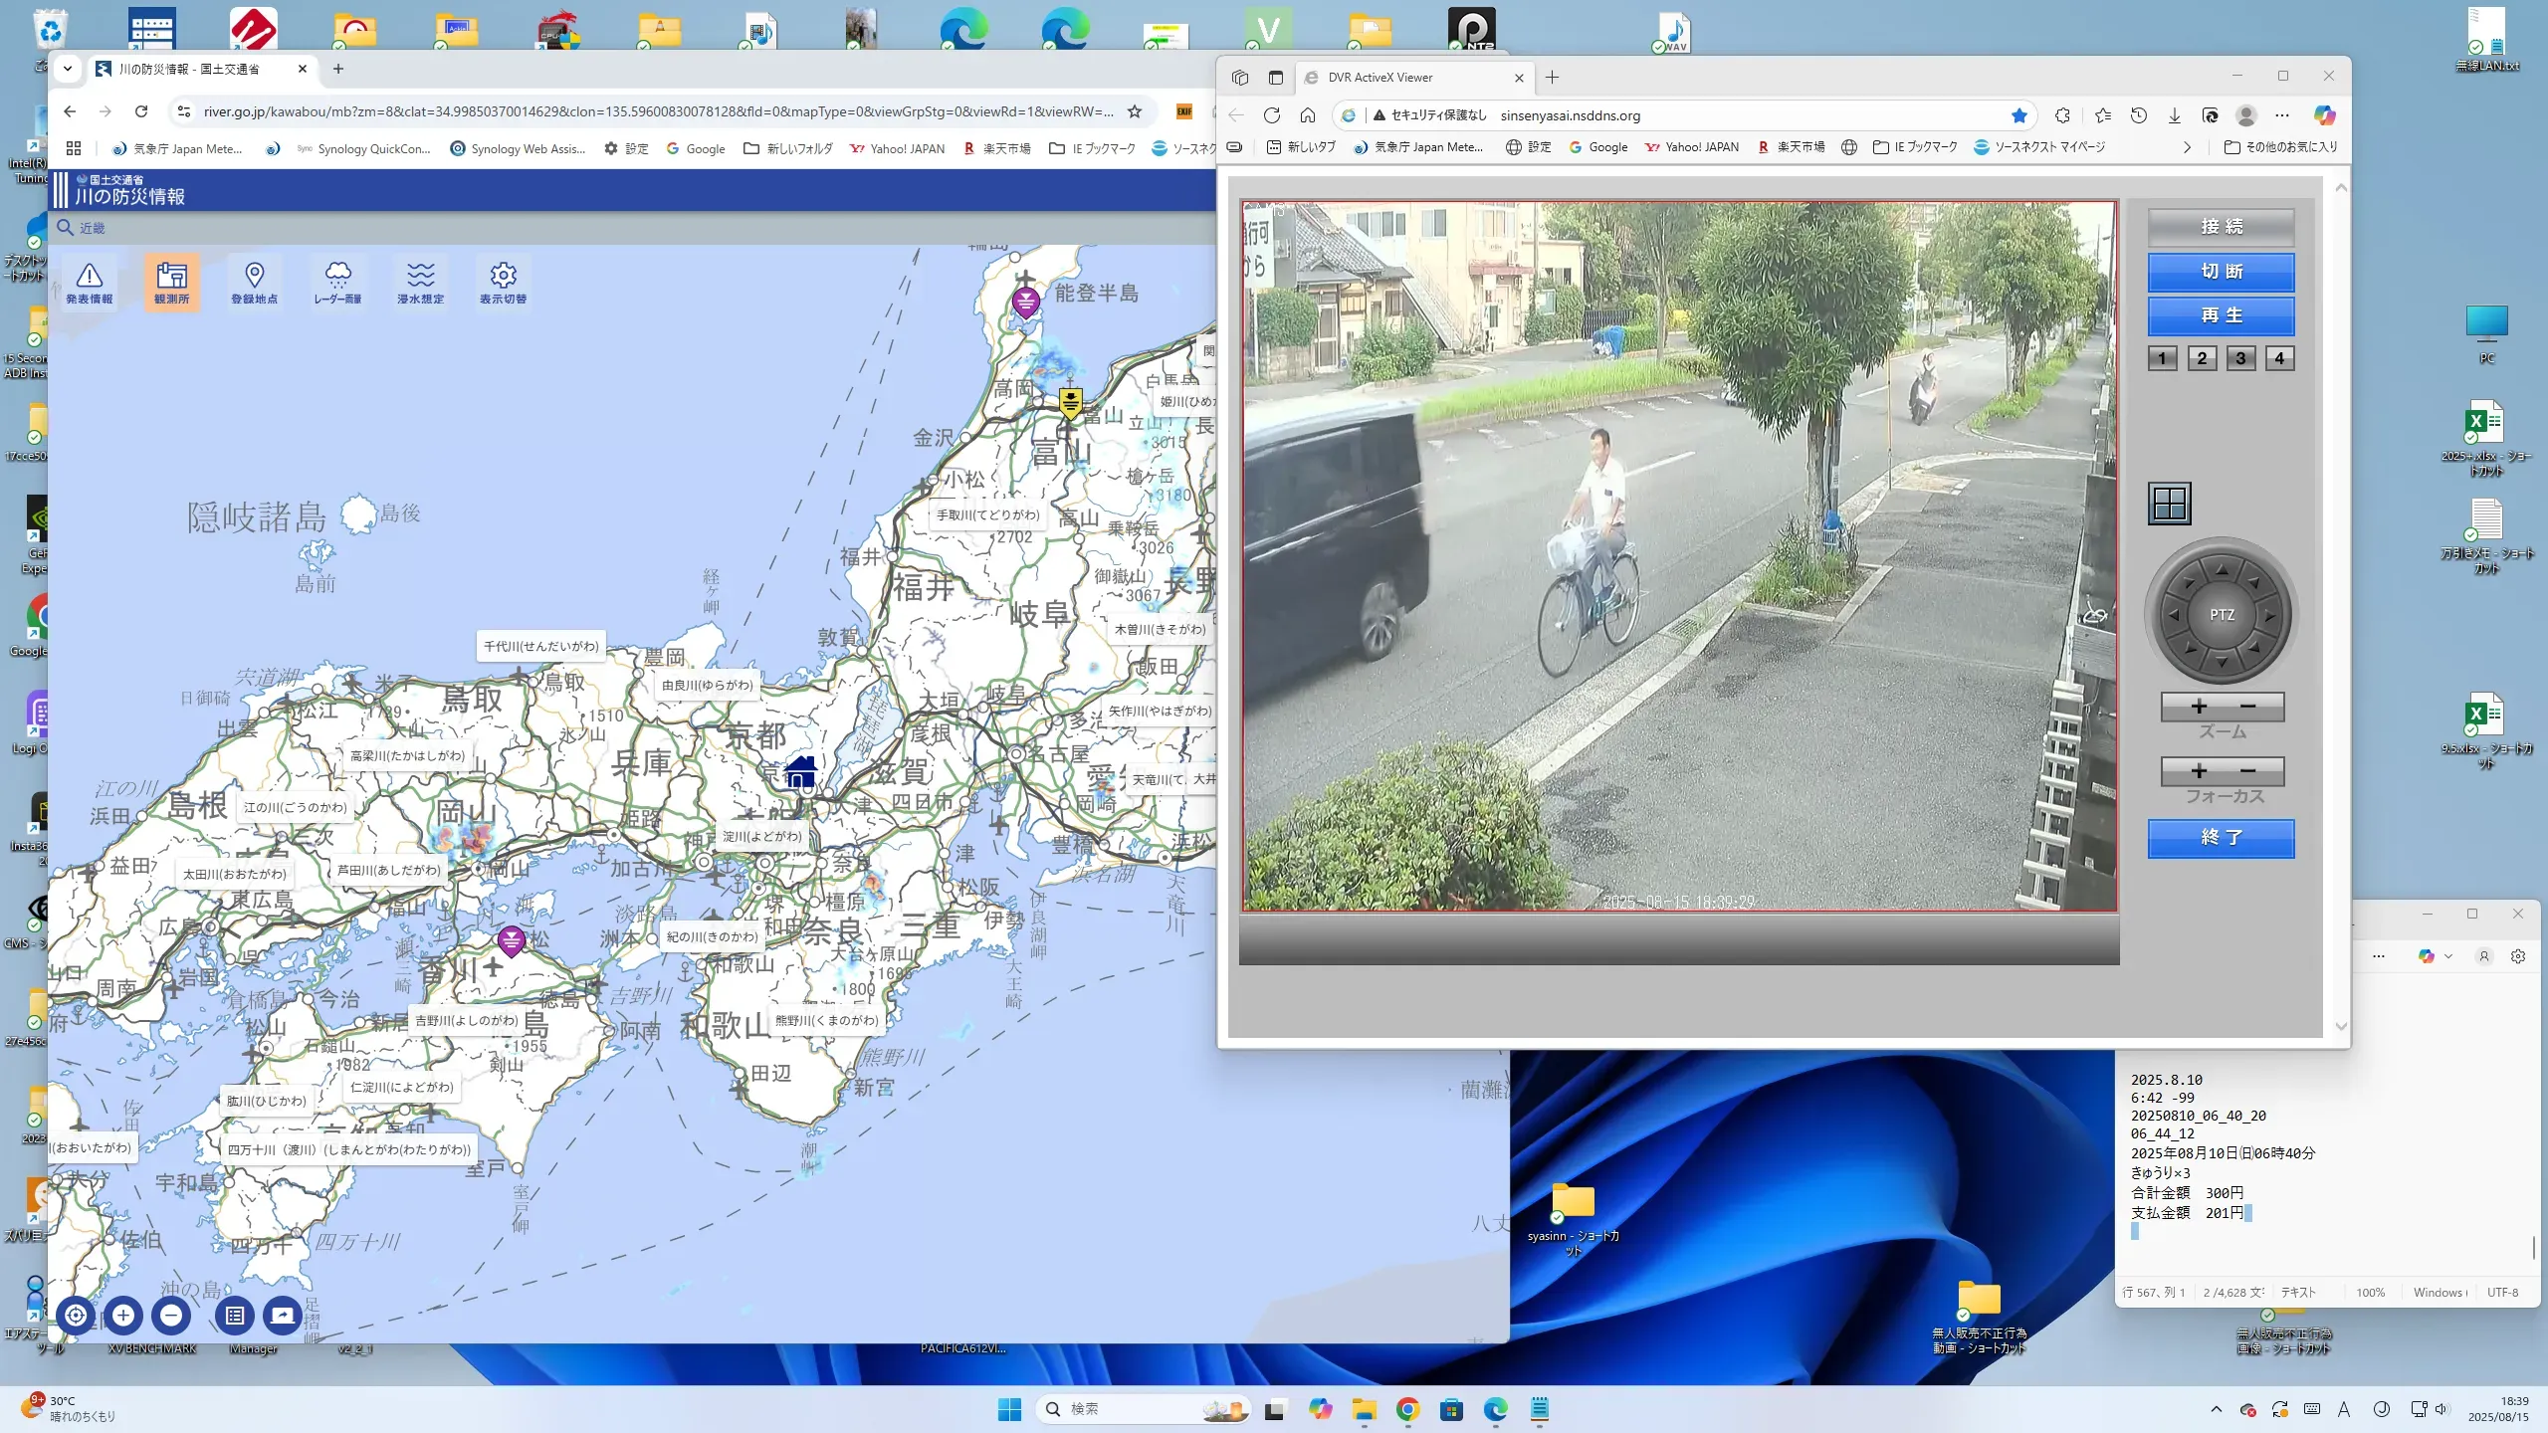The height and width of the screenshot is (1433, 2548).
Task: Open the 浸水想定 flood estimate icon
Action: point(420,283)
